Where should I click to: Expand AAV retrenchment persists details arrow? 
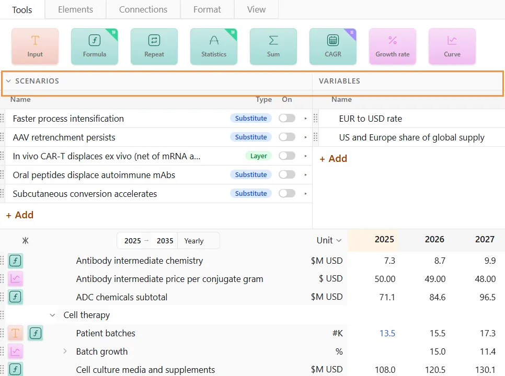[305, 137]
